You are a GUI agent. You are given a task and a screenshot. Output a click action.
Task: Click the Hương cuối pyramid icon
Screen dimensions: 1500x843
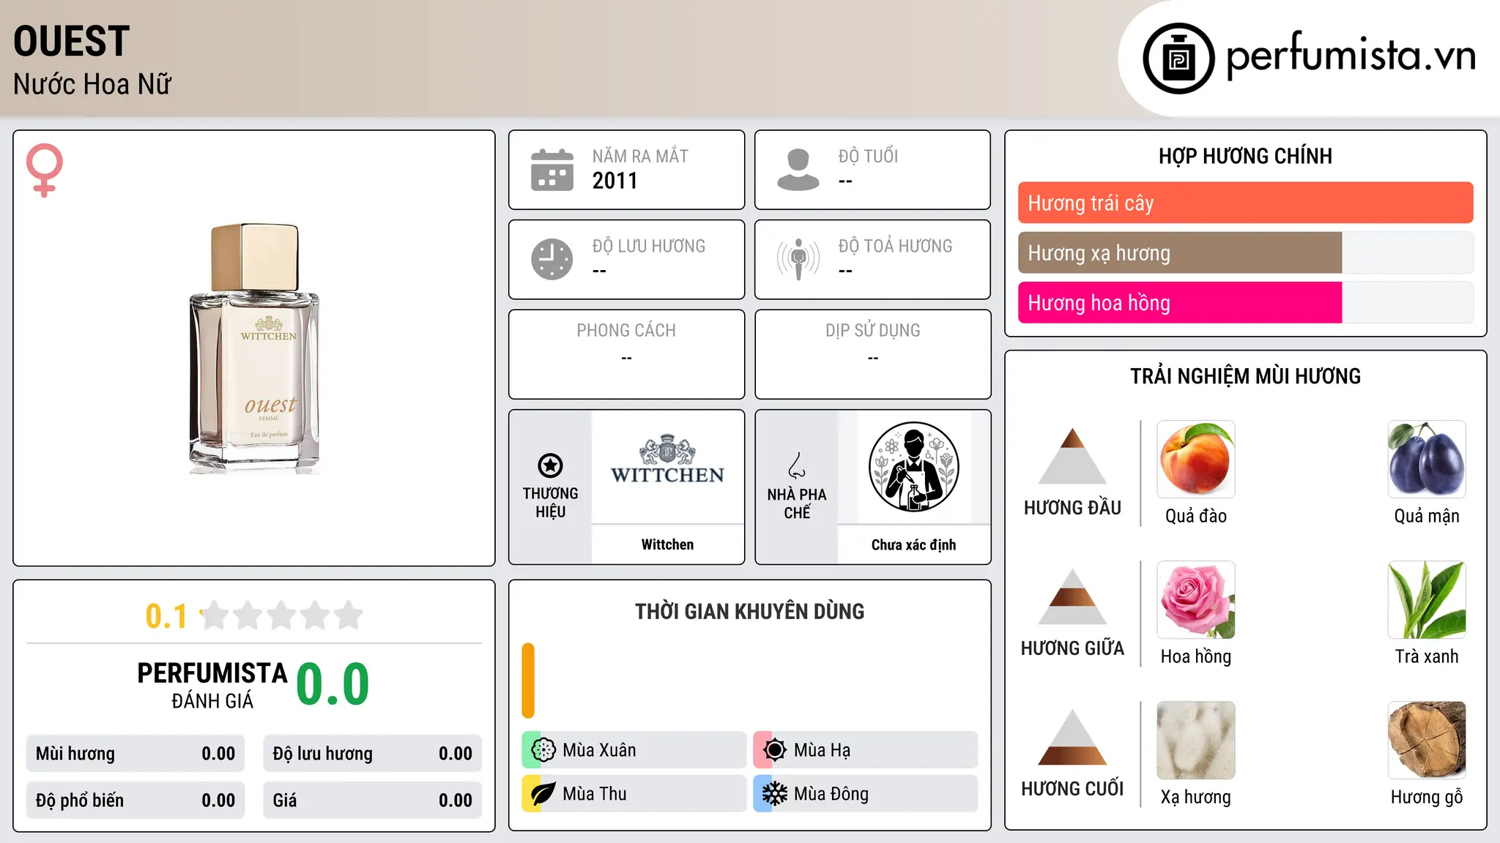point(1072,737)
